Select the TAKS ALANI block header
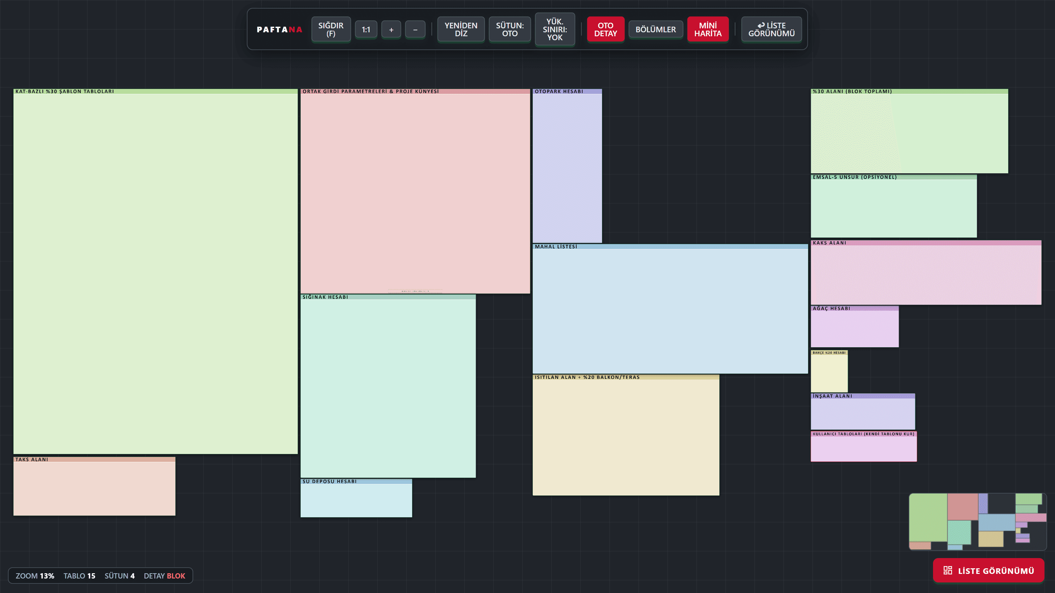 click(x=94, y=460)
